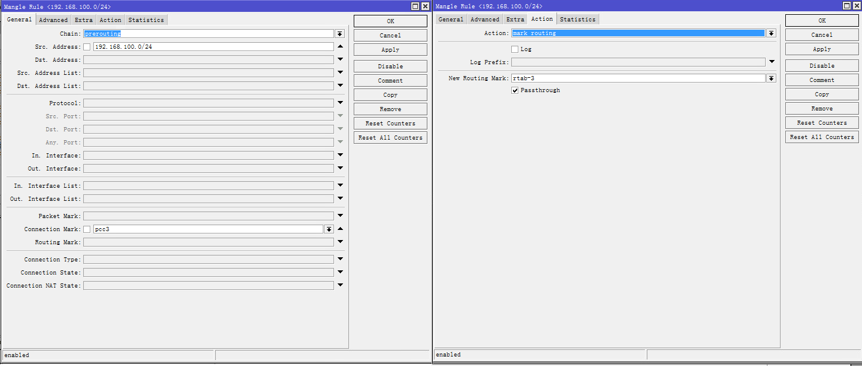Expand the In. Interface field arrow
The width and height of the screenshot is (862, 366).
pyautogui.click(x=340, y=155)
